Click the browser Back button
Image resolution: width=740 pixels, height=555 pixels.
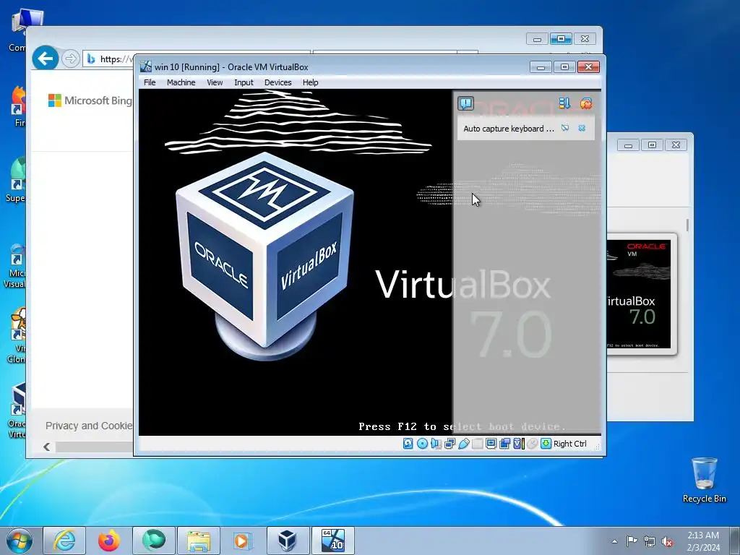coord(46,59)
